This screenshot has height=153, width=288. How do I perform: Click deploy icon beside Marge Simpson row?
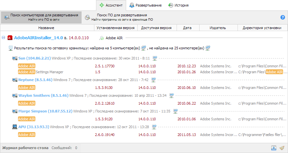tap(176, 111)
